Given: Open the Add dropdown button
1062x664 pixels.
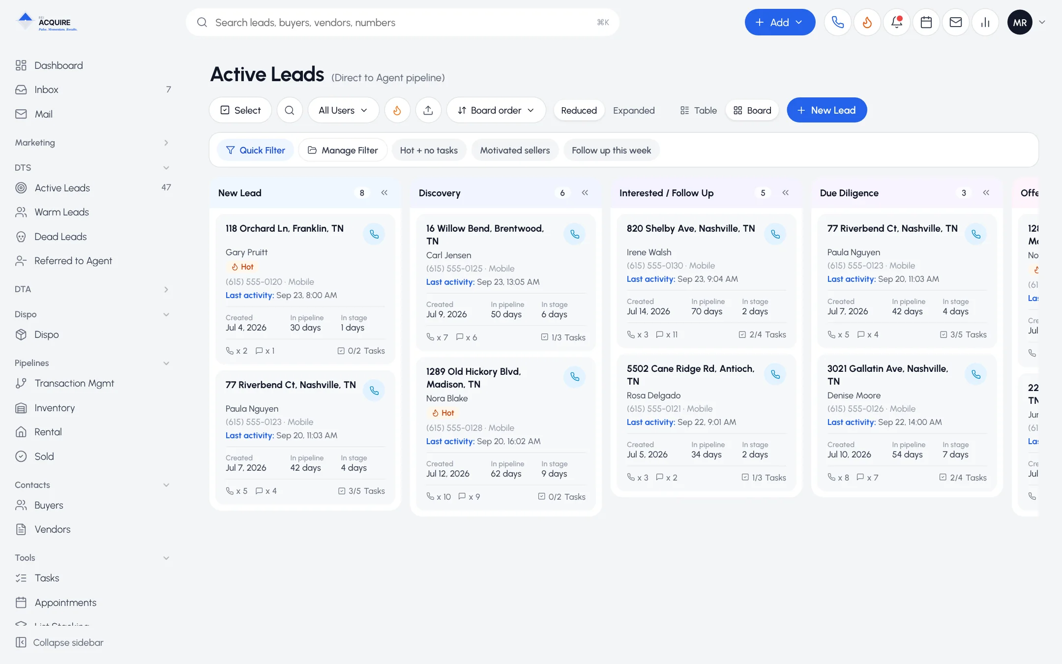Looking at the screenshot, I should pyautogui.click(x=780, y=22).
